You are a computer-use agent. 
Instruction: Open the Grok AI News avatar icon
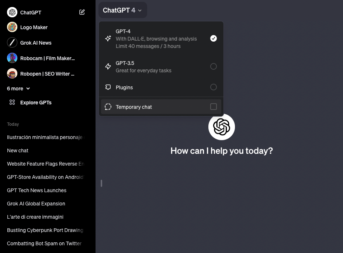12,43
